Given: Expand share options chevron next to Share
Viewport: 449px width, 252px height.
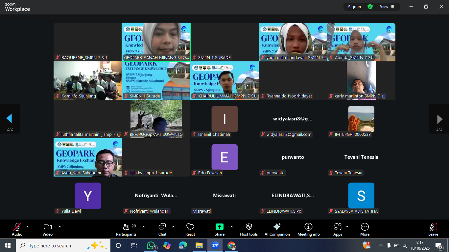Looking at the screenshot, I should tap(232, 227).
